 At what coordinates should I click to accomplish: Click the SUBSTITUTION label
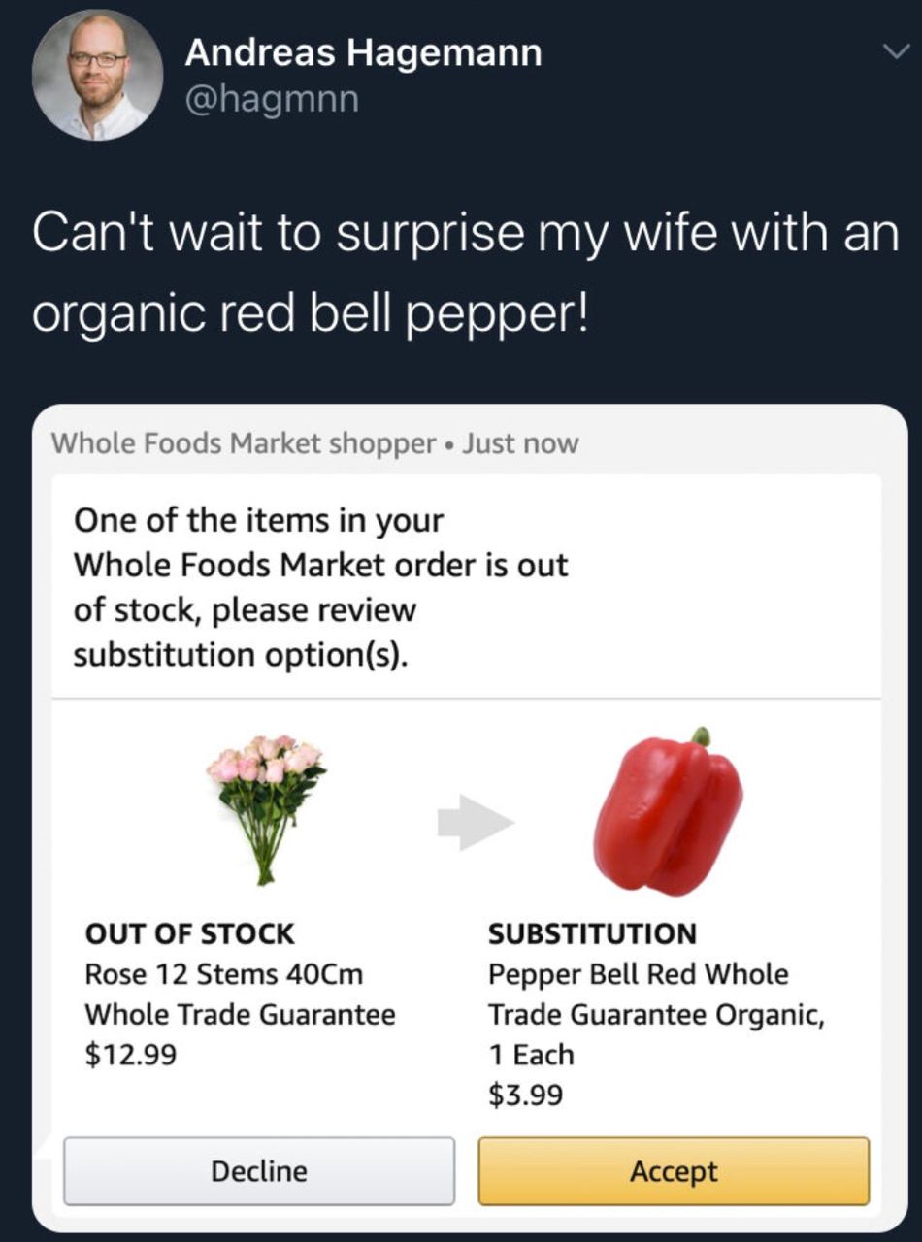click(x=592, y=933)
